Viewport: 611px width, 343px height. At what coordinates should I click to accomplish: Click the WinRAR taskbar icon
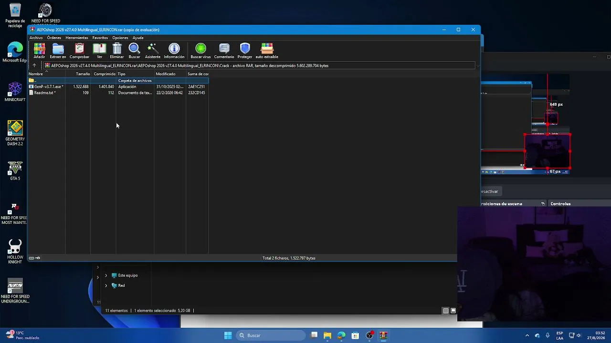pyautogui.click(x=383, y=335)
